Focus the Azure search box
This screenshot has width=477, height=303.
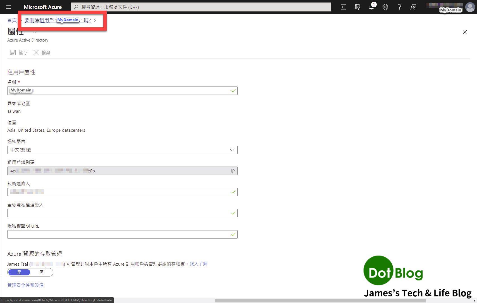point(201,7)
